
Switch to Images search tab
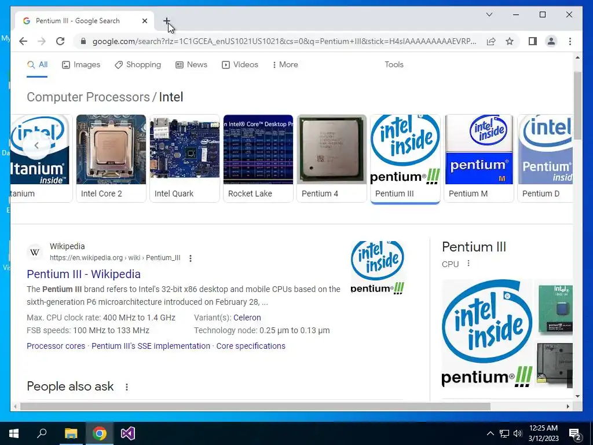coord(81,65)
